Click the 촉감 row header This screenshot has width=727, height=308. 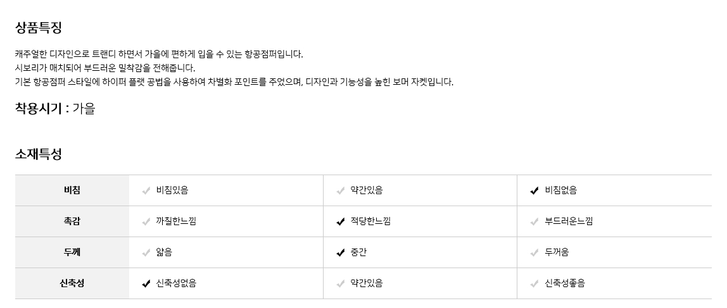click(72, 221)
